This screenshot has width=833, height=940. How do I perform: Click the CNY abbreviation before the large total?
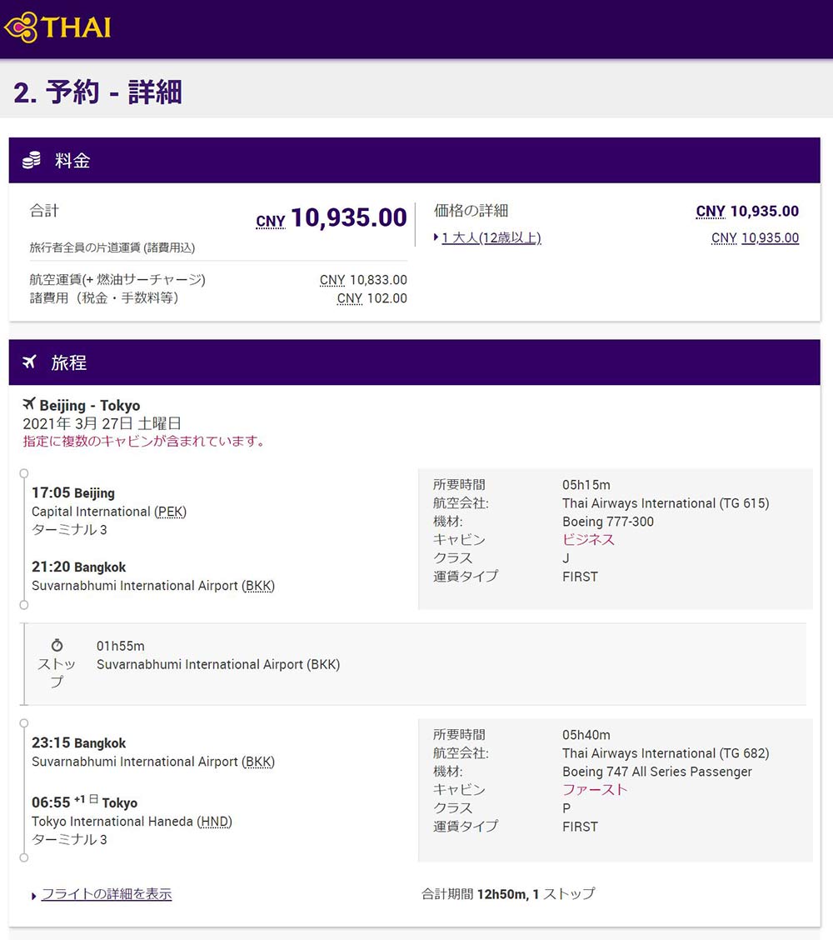270,221
